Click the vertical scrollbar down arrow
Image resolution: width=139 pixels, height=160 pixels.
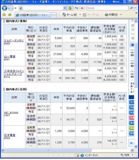136,146
